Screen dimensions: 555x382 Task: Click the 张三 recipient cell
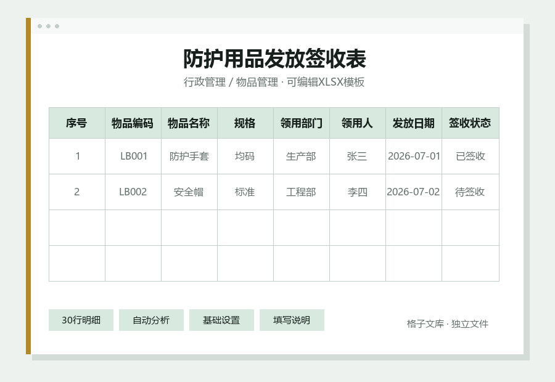click(358, 156)
